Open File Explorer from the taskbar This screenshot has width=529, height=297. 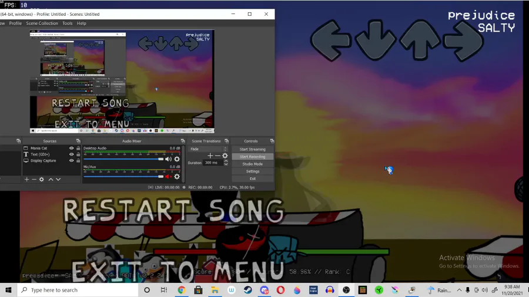215,290
